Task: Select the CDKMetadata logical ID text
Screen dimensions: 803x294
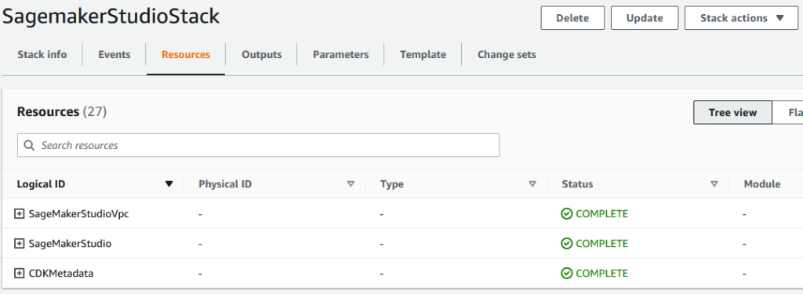Action: [61, 274]
